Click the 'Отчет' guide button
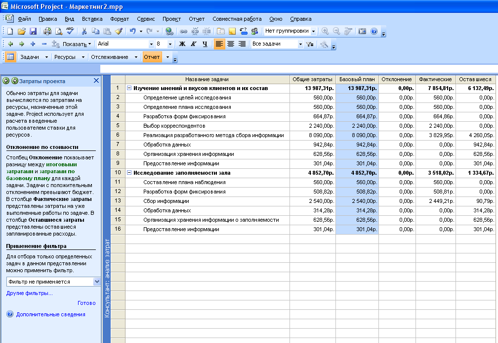The image size is (498, 343). (x=152, y=57)
